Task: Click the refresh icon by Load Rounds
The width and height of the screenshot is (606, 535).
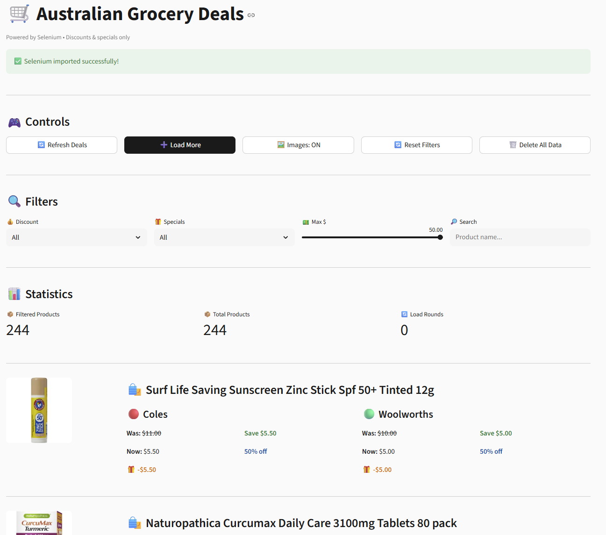Action: tap(405, 314)
